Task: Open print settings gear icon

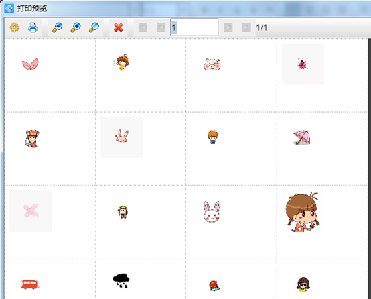Action: click(15, 27)
